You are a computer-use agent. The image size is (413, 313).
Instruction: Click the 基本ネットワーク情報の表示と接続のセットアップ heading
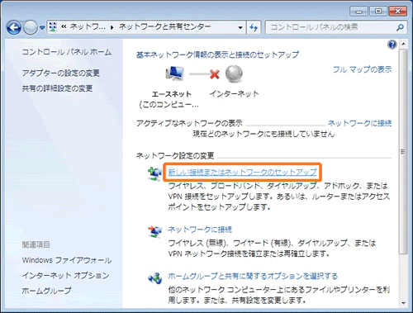point(217,55)
